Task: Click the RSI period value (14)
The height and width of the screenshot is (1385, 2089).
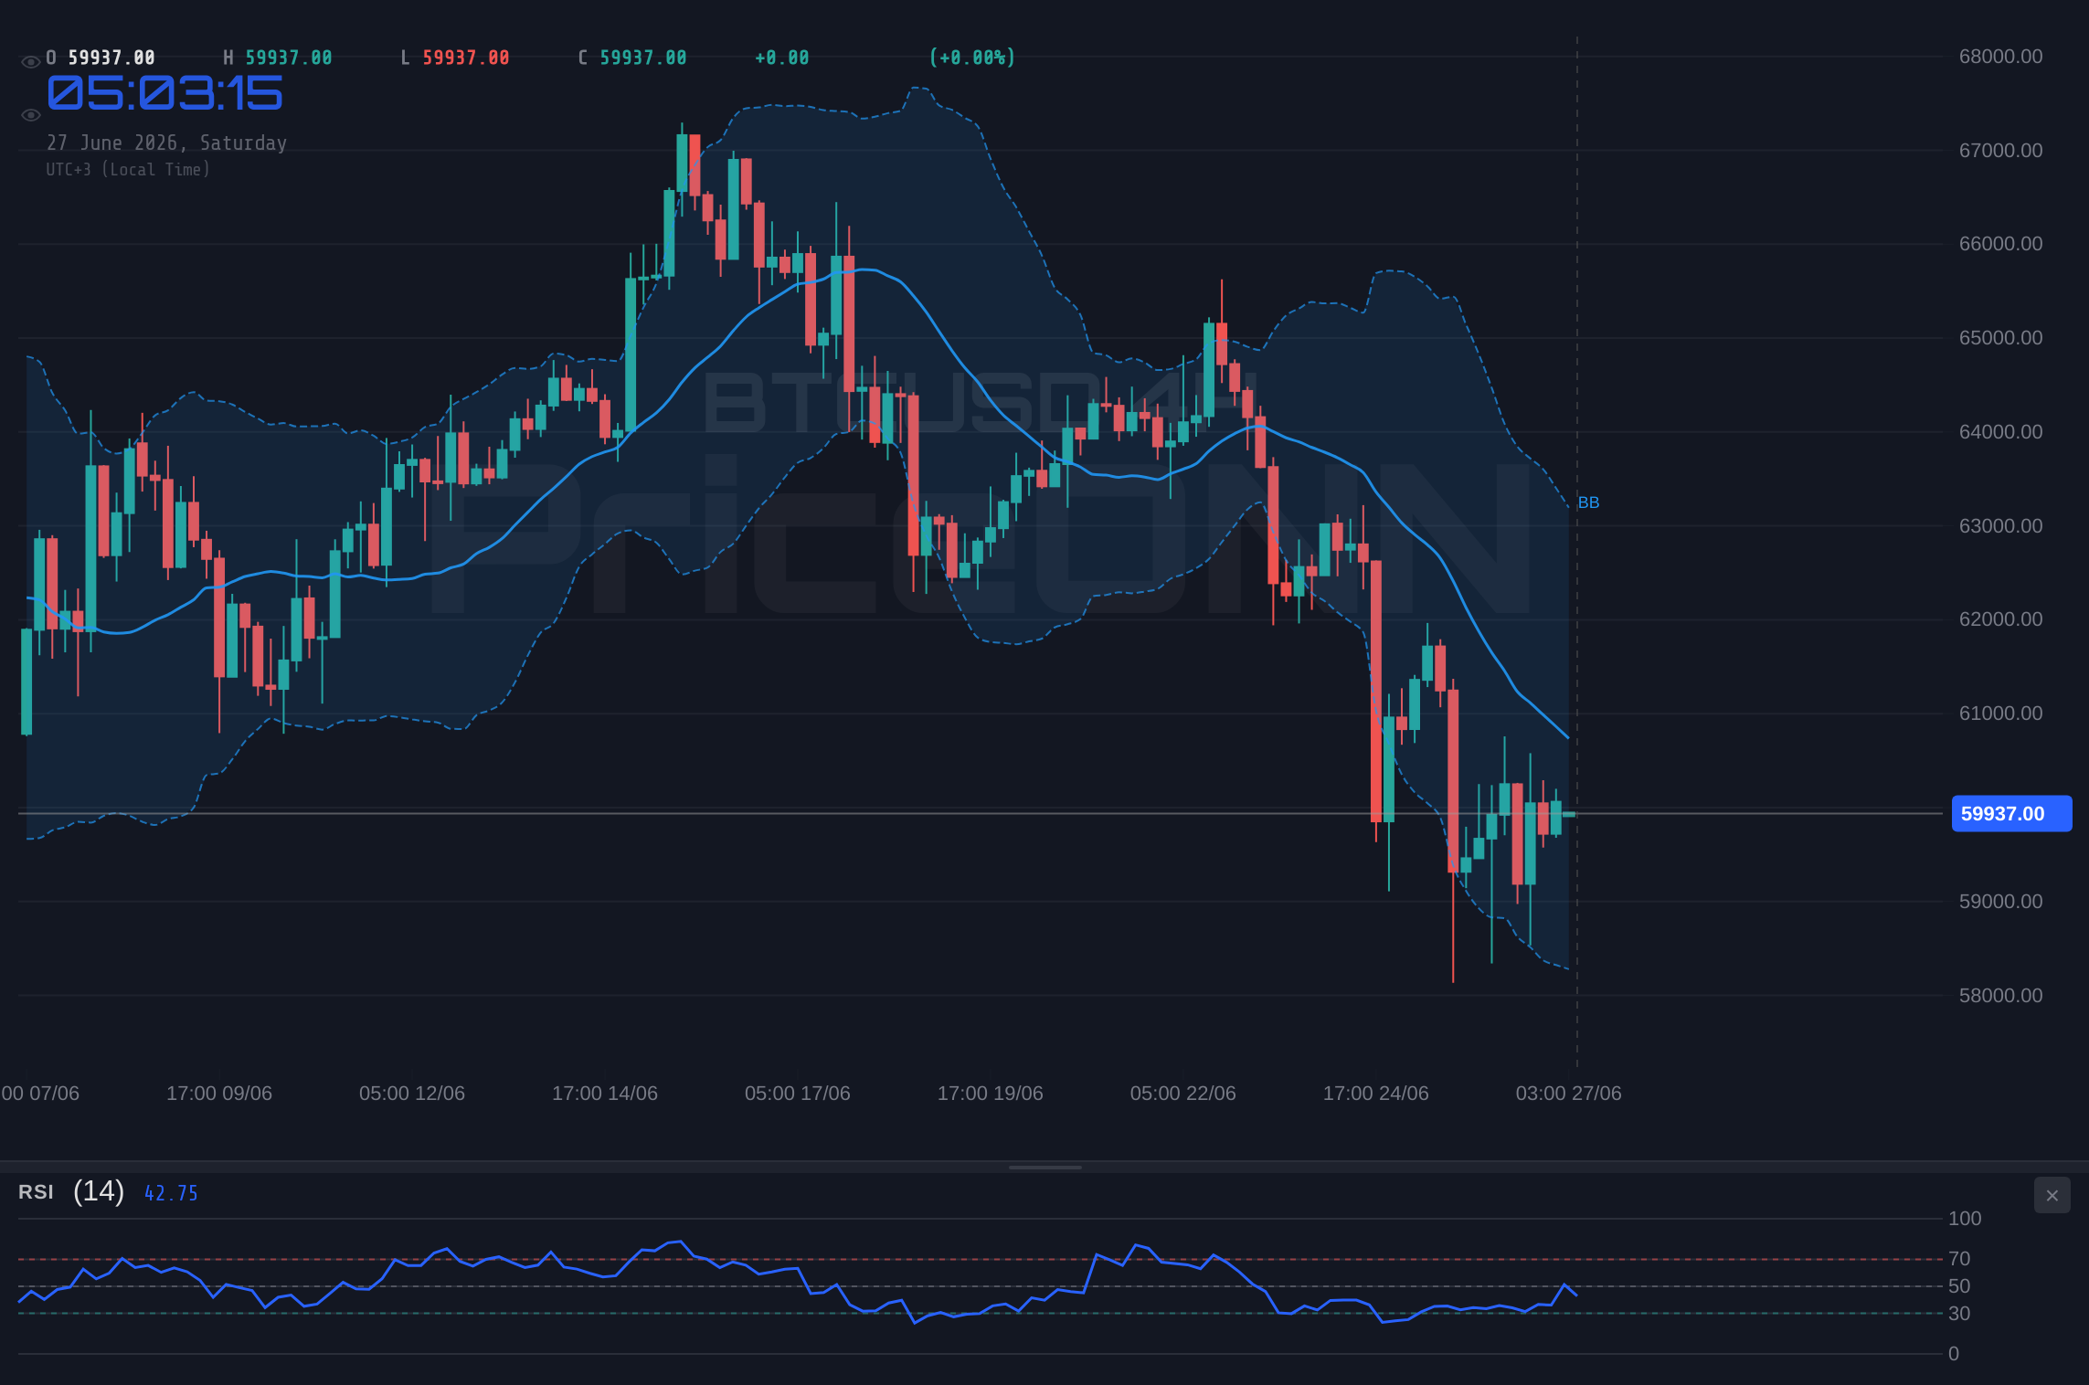Action: tap(99, 1191)
